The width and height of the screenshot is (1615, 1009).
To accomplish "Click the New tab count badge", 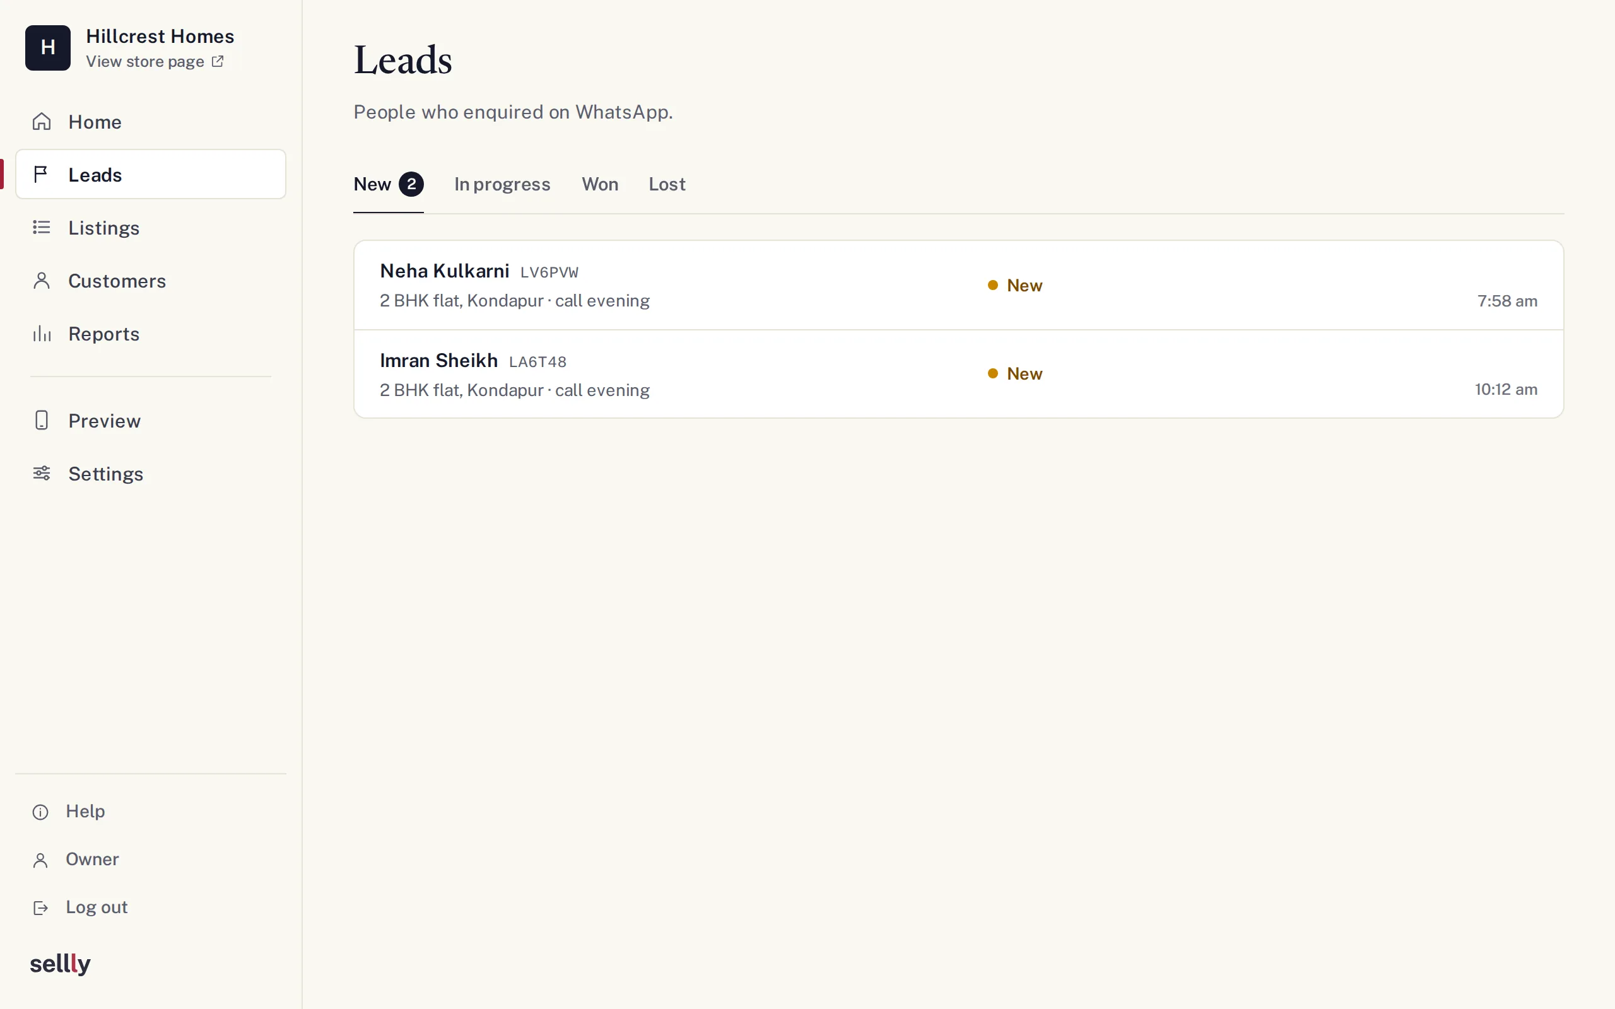I will pos(411,184).
